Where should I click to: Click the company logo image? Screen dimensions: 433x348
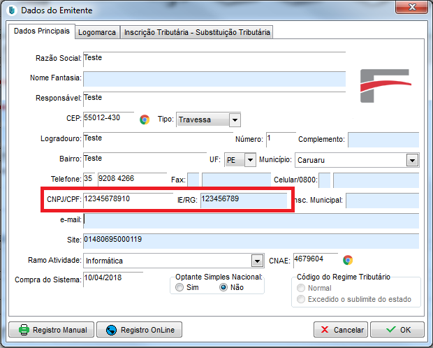pos(384,86)
